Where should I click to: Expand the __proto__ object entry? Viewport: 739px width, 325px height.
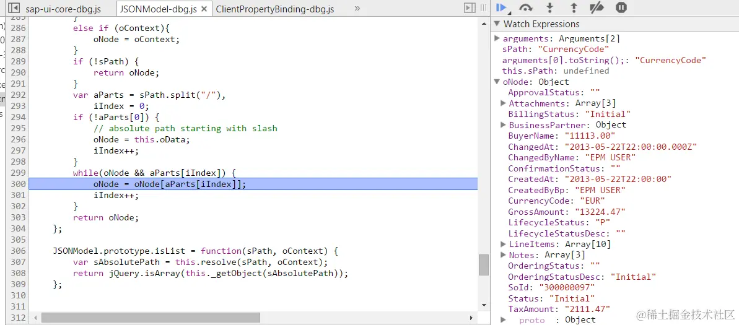pos(504,320)
